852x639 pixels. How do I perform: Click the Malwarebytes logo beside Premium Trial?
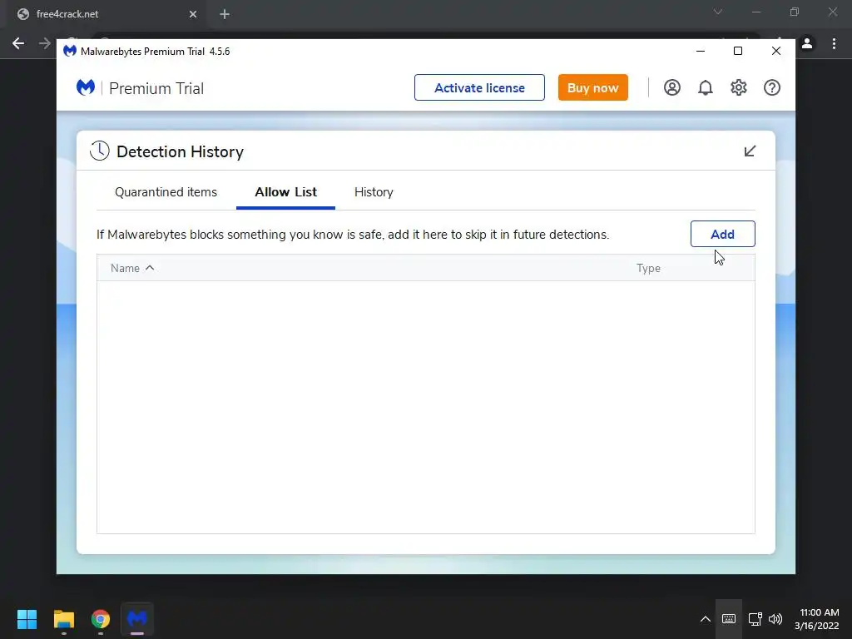[x=86, y=87]
